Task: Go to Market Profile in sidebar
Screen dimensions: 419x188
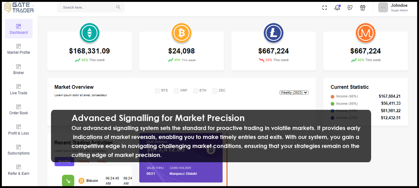Action: point(19,49)
